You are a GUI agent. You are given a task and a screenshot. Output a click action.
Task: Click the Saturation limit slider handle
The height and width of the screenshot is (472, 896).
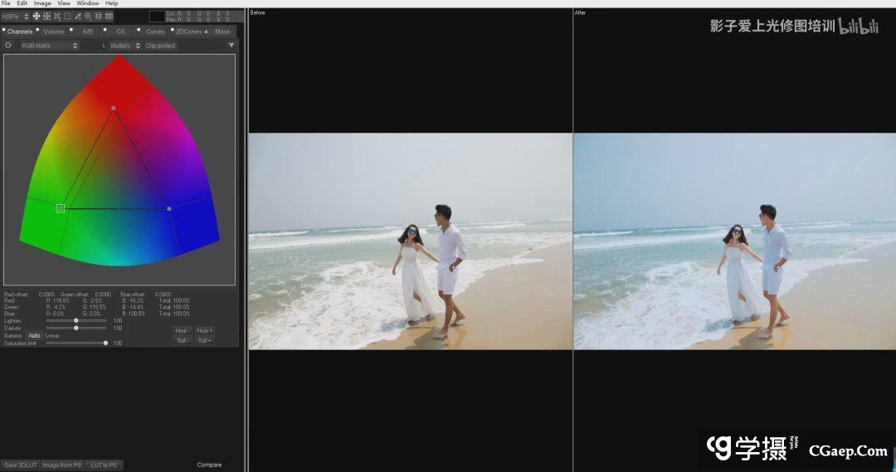[x=105, y=343]
